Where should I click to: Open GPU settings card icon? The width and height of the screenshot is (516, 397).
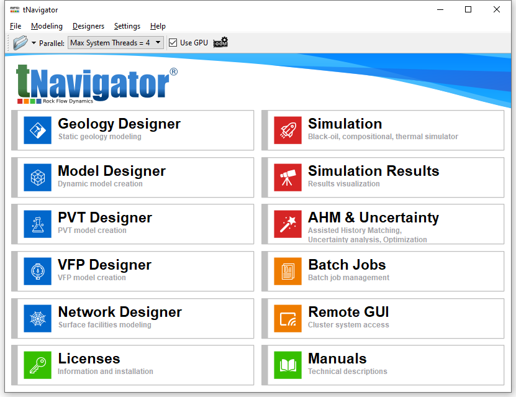click(220, 42)
